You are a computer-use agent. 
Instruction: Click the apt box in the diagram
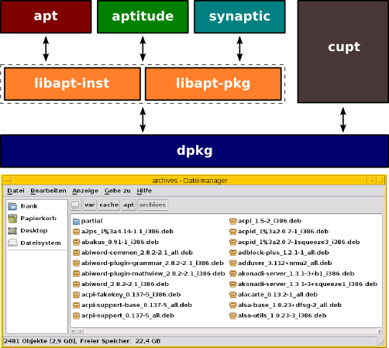pyautogui.click(x=46, y=17)
